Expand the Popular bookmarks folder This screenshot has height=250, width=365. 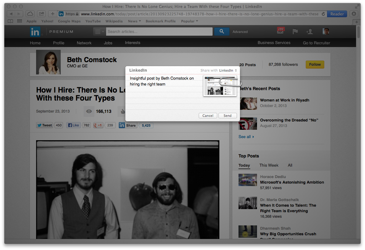tap(189, 21)
